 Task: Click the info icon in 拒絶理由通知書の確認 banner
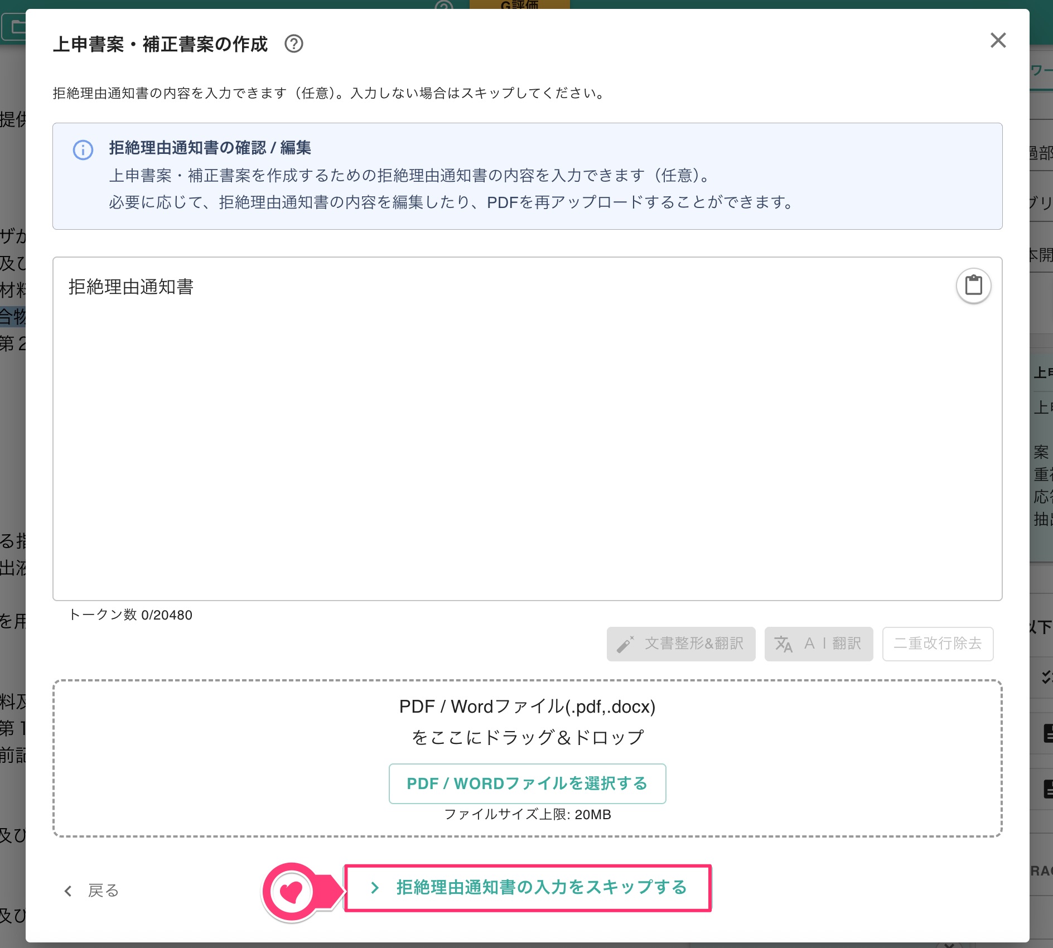pyautogui.click(x=83, y=149)
